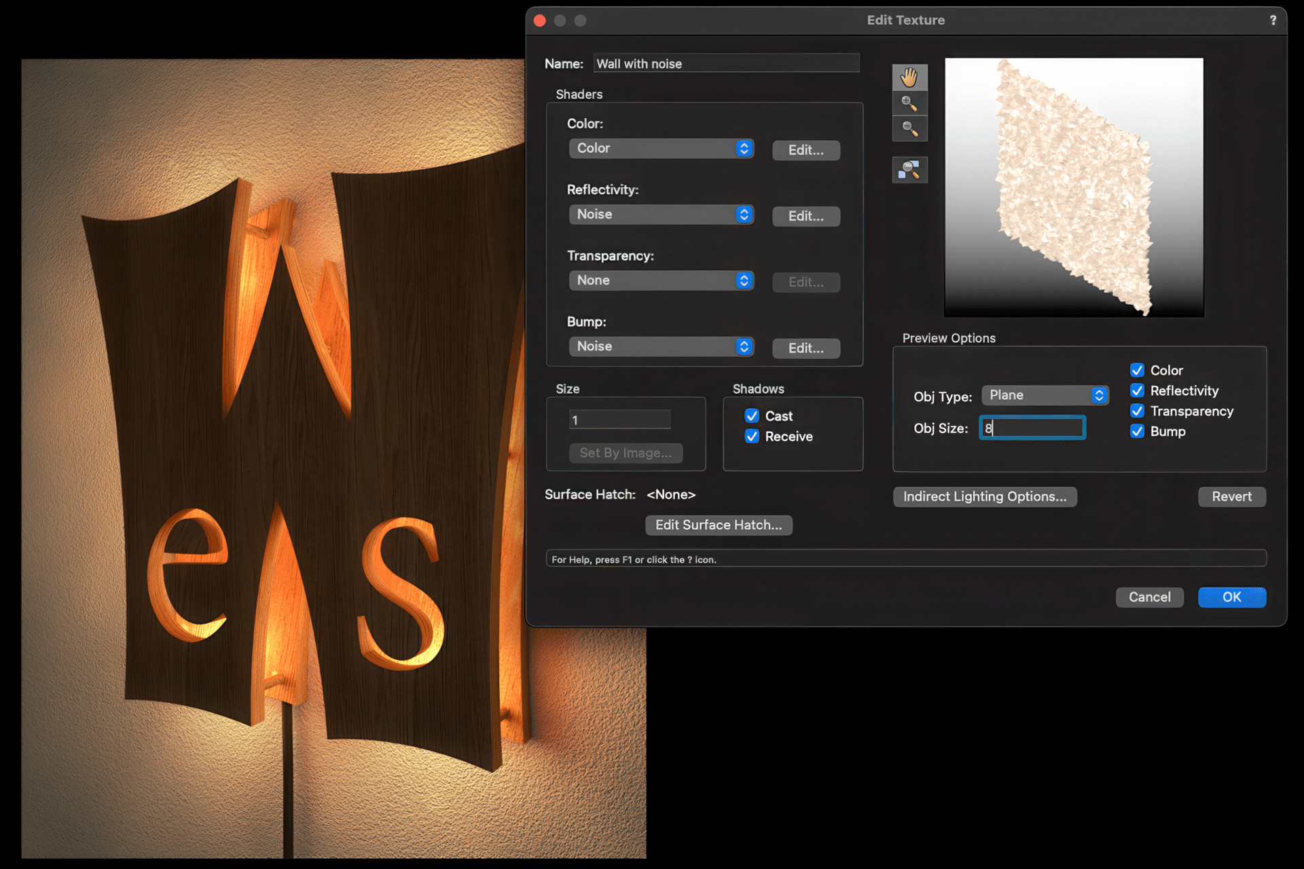Uncheck Cast shadows
Image resolution: width=1304 pixels, height=869 pixels.
(751, 415)
